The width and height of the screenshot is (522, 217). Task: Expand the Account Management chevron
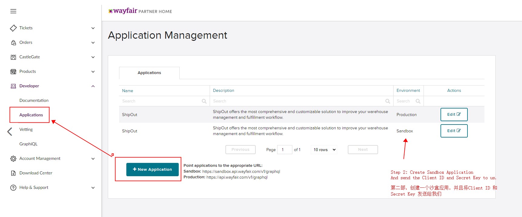click(93, 159)
